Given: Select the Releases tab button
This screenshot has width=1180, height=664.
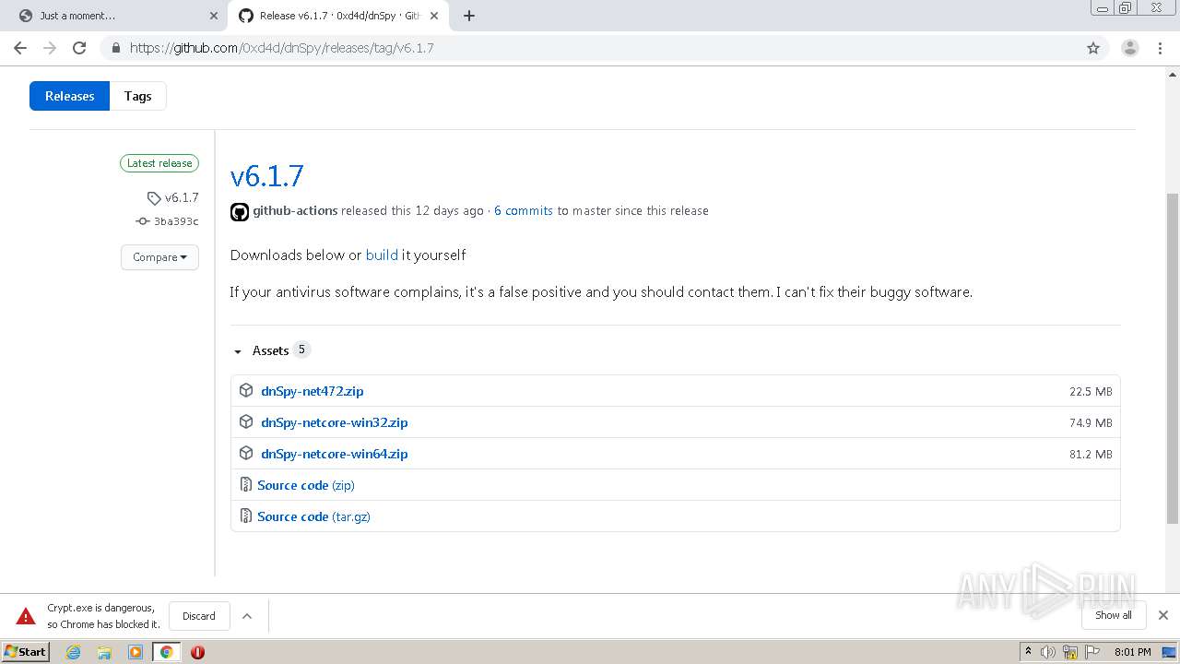Looking at the screenshot, I should (x=69, y=96).
